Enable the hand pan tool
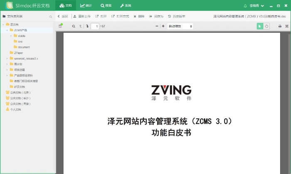Image resolution: width=291 pixels, height=174 pixels. (266, 26)
